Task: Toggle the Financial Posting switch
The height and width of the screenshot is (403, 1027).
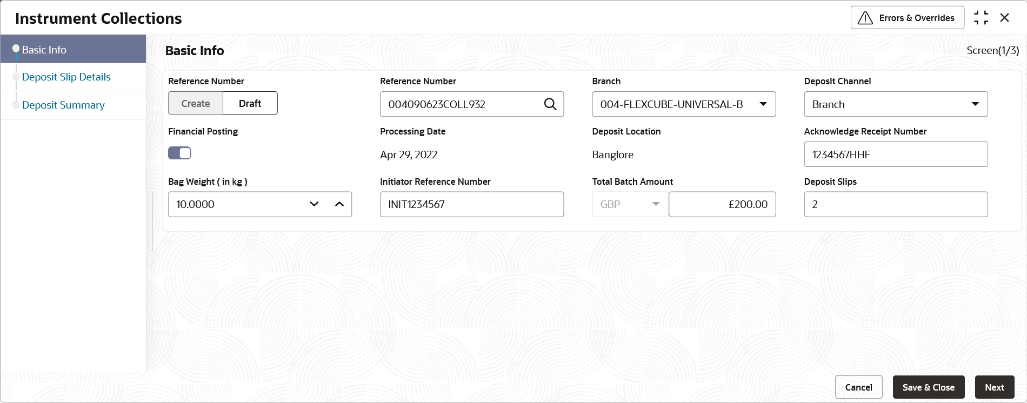Action: 179,153
